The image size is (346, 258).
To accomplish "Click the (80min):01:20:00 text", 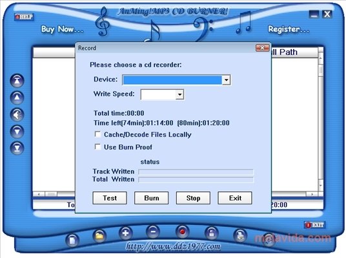I will click(203, 123).
